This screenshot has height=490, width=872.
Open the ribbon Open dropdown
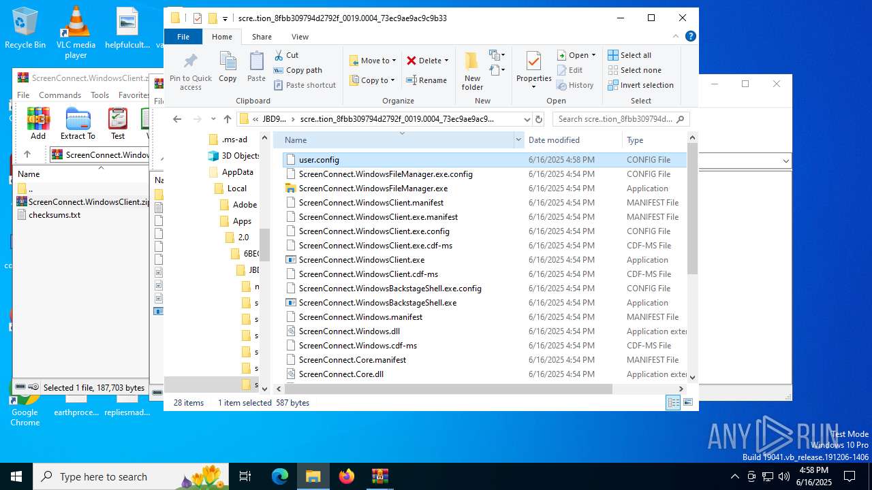click(x=576, y=55)
